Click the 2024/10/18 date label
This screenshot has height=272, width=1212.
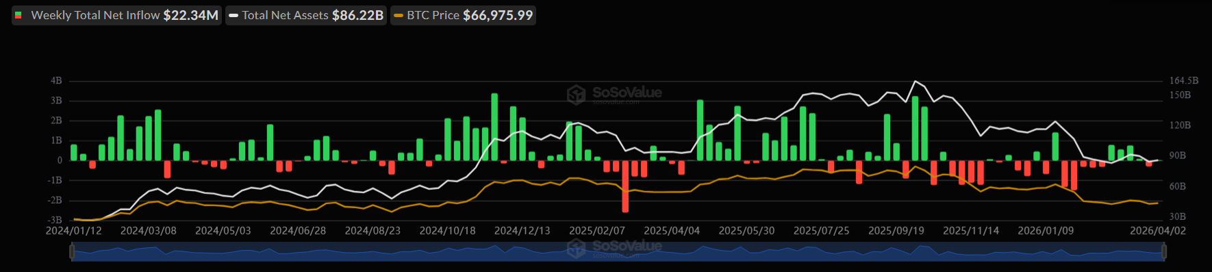coord(447,231)
